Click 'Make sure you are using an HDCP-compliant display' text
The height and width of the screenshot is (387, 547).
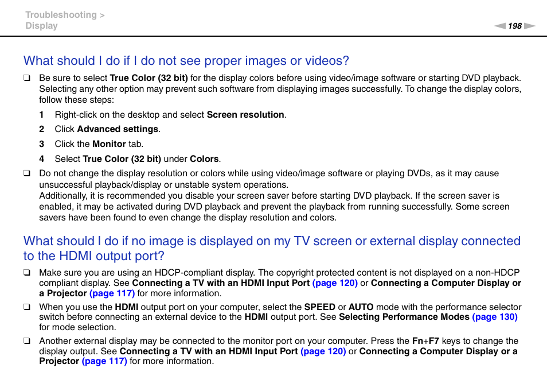pyautogui.click(x=147, y=272)
